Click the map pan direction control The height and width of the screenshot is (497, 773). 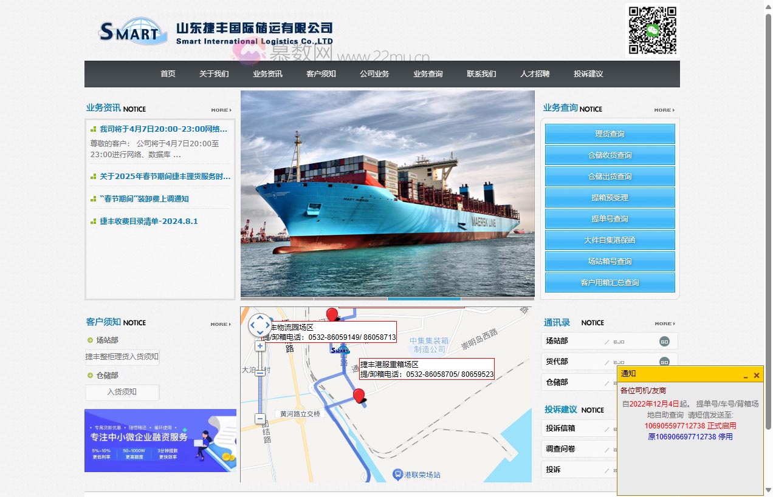[x=260, y=325]
